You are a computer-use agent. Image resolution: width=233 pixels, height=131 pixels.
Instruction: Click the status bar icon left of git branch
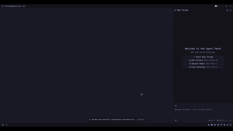pyautogui.click(x=218, y=125)
